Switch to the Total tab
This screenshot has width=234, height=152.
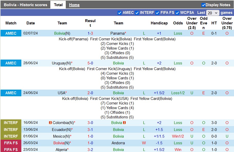coord(58,5)
